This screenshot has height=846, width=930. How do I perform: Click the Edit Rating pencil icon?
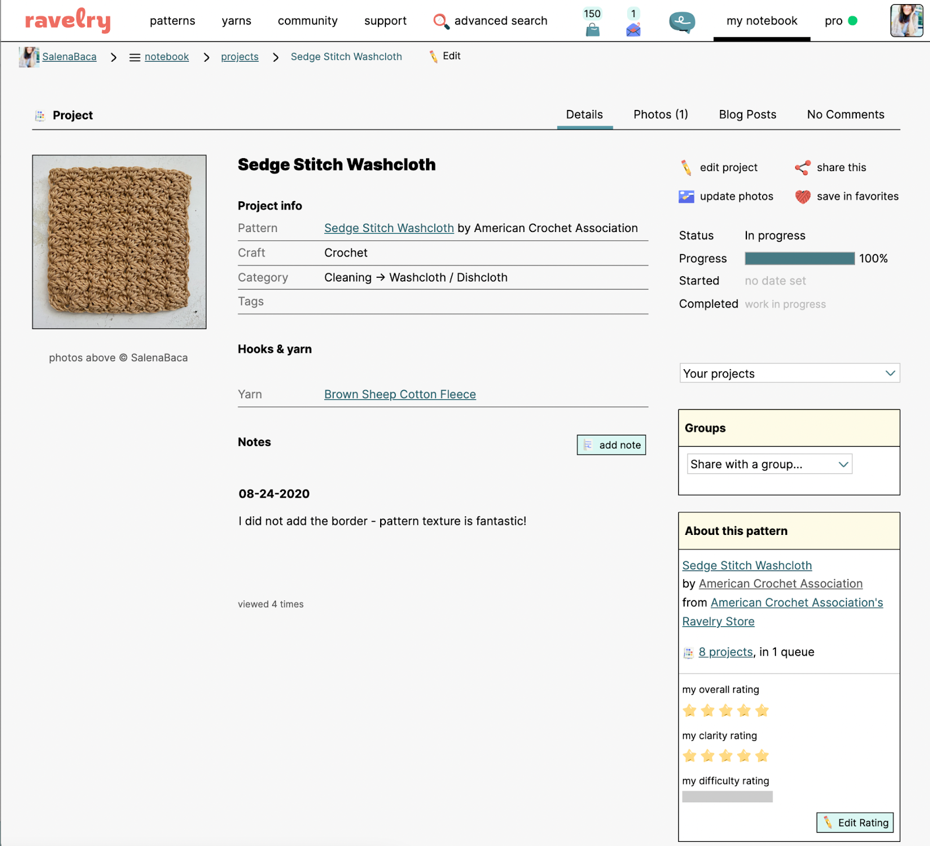pos(828,823)
